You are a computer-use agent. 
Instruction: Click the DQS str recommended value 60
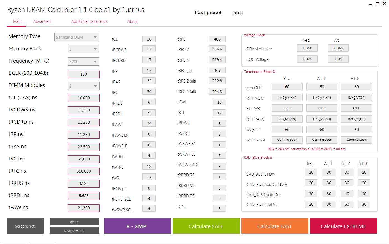(x=287, y=130)
